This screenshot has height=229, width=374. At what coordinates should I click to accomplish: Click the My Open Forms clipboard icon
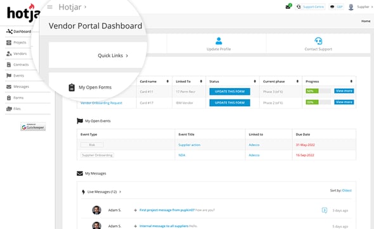pyautogui.click(x=72, y=87)
